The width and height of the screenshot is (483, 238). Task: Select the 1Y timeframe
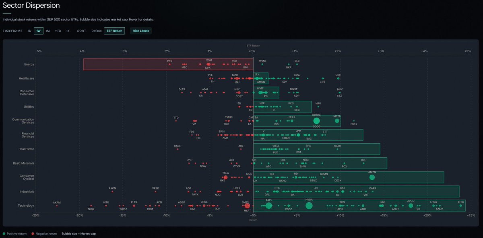point(68,31)
